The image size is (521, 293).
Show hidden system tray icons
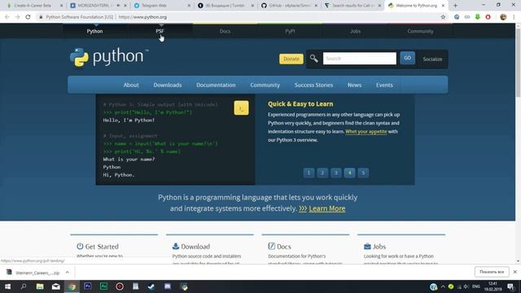point(443,286)
